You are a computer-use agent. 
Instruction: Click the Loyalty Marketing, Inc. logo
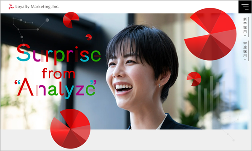34,7
